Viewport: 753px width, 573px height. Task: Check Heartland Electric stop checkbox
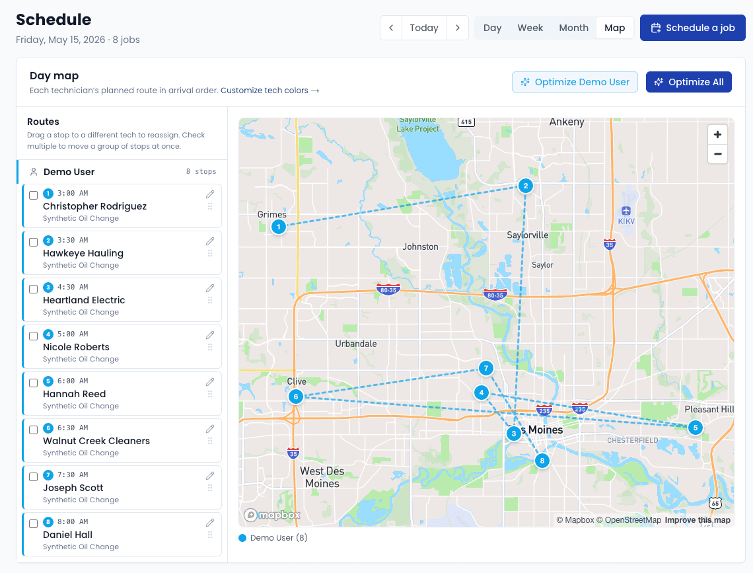[x=33, y=289]
